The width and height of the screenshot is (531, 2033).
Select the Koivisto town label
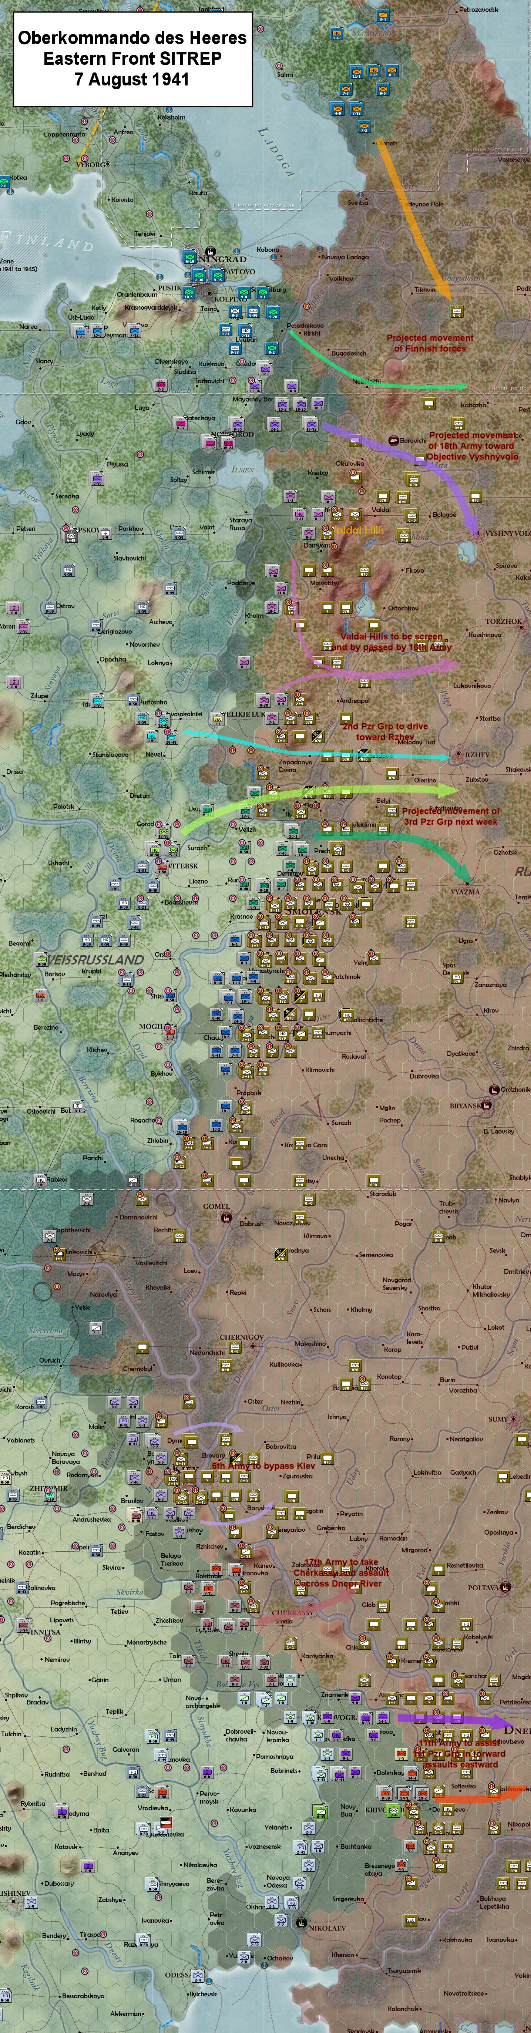coord(122,200)
